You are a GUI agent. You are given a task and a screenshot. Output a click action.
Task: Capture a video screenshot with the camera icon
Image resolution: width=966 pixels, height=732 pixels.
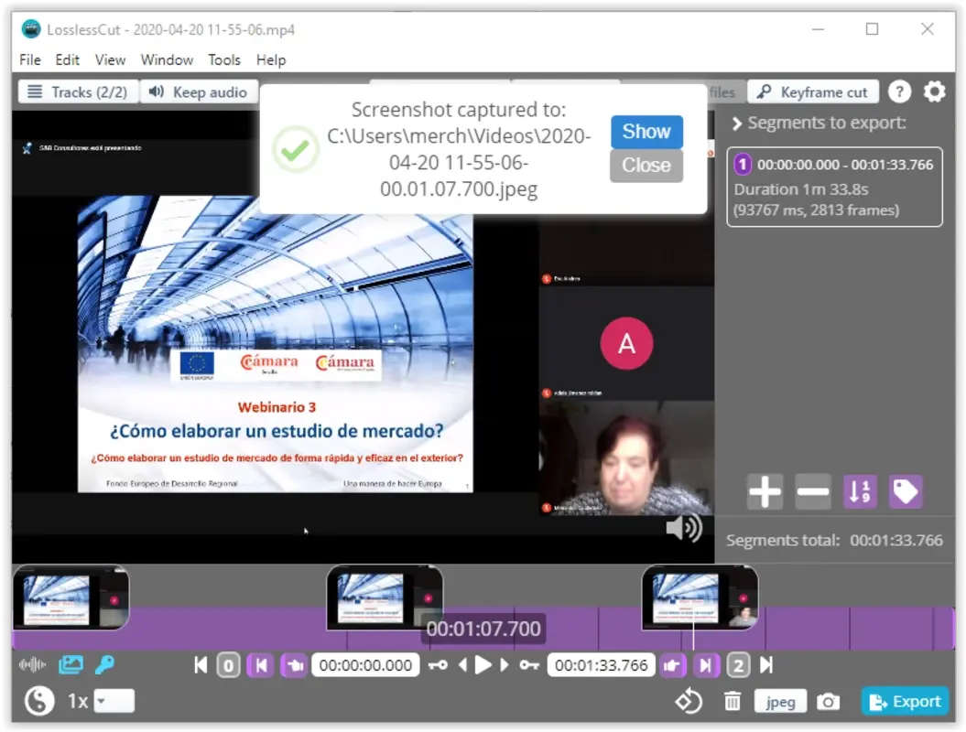pyautogui.click(x=828, y=701)
